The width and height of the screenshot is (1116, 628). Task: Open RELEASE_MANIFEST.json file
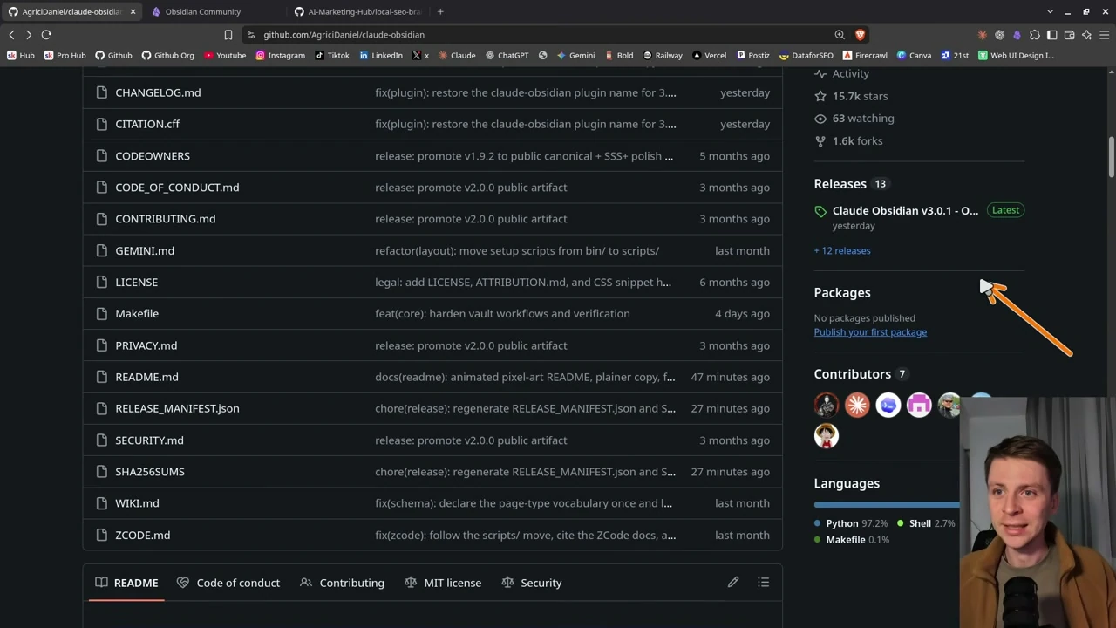(177, 408)
